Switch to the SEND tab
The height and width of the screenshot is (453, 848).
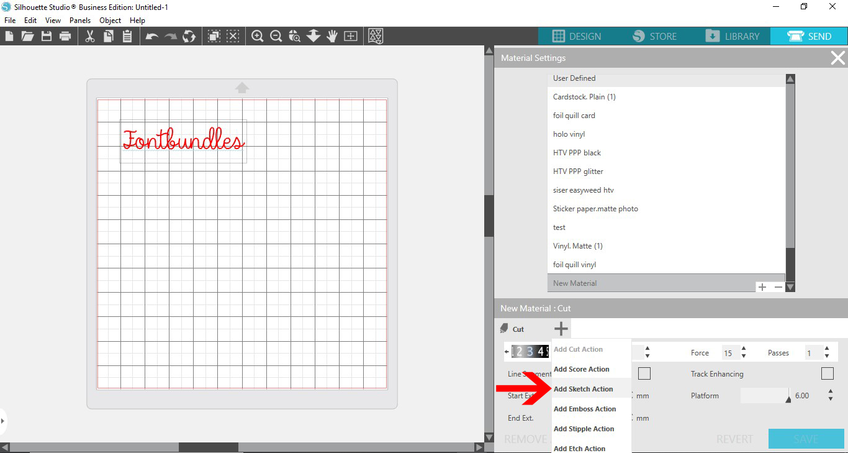pyautogui.click(x=809, y=36)
